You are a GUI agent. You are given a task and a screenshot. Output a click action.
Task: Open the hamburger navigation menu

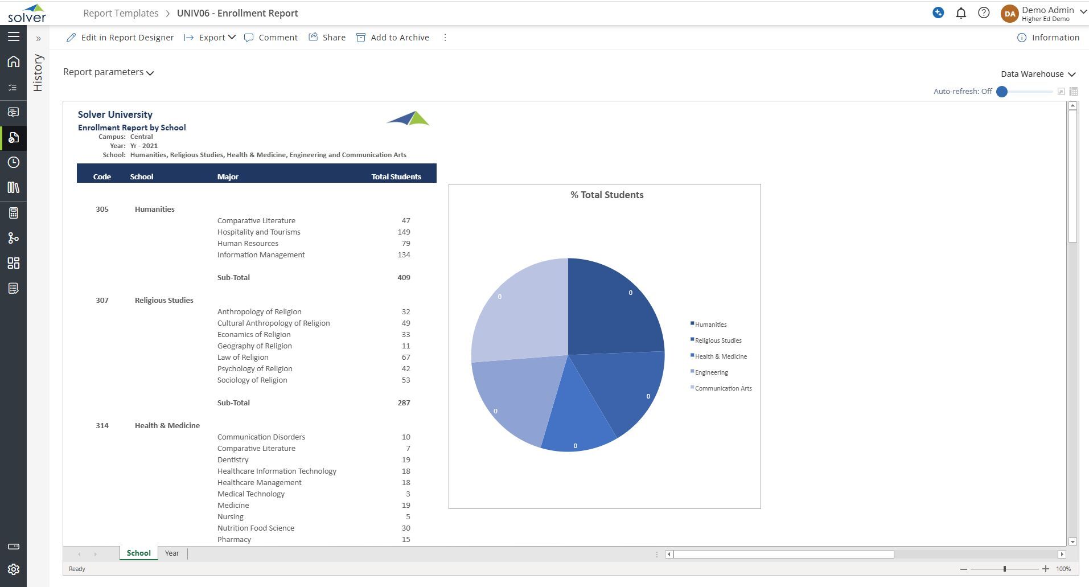coord(14,37)
